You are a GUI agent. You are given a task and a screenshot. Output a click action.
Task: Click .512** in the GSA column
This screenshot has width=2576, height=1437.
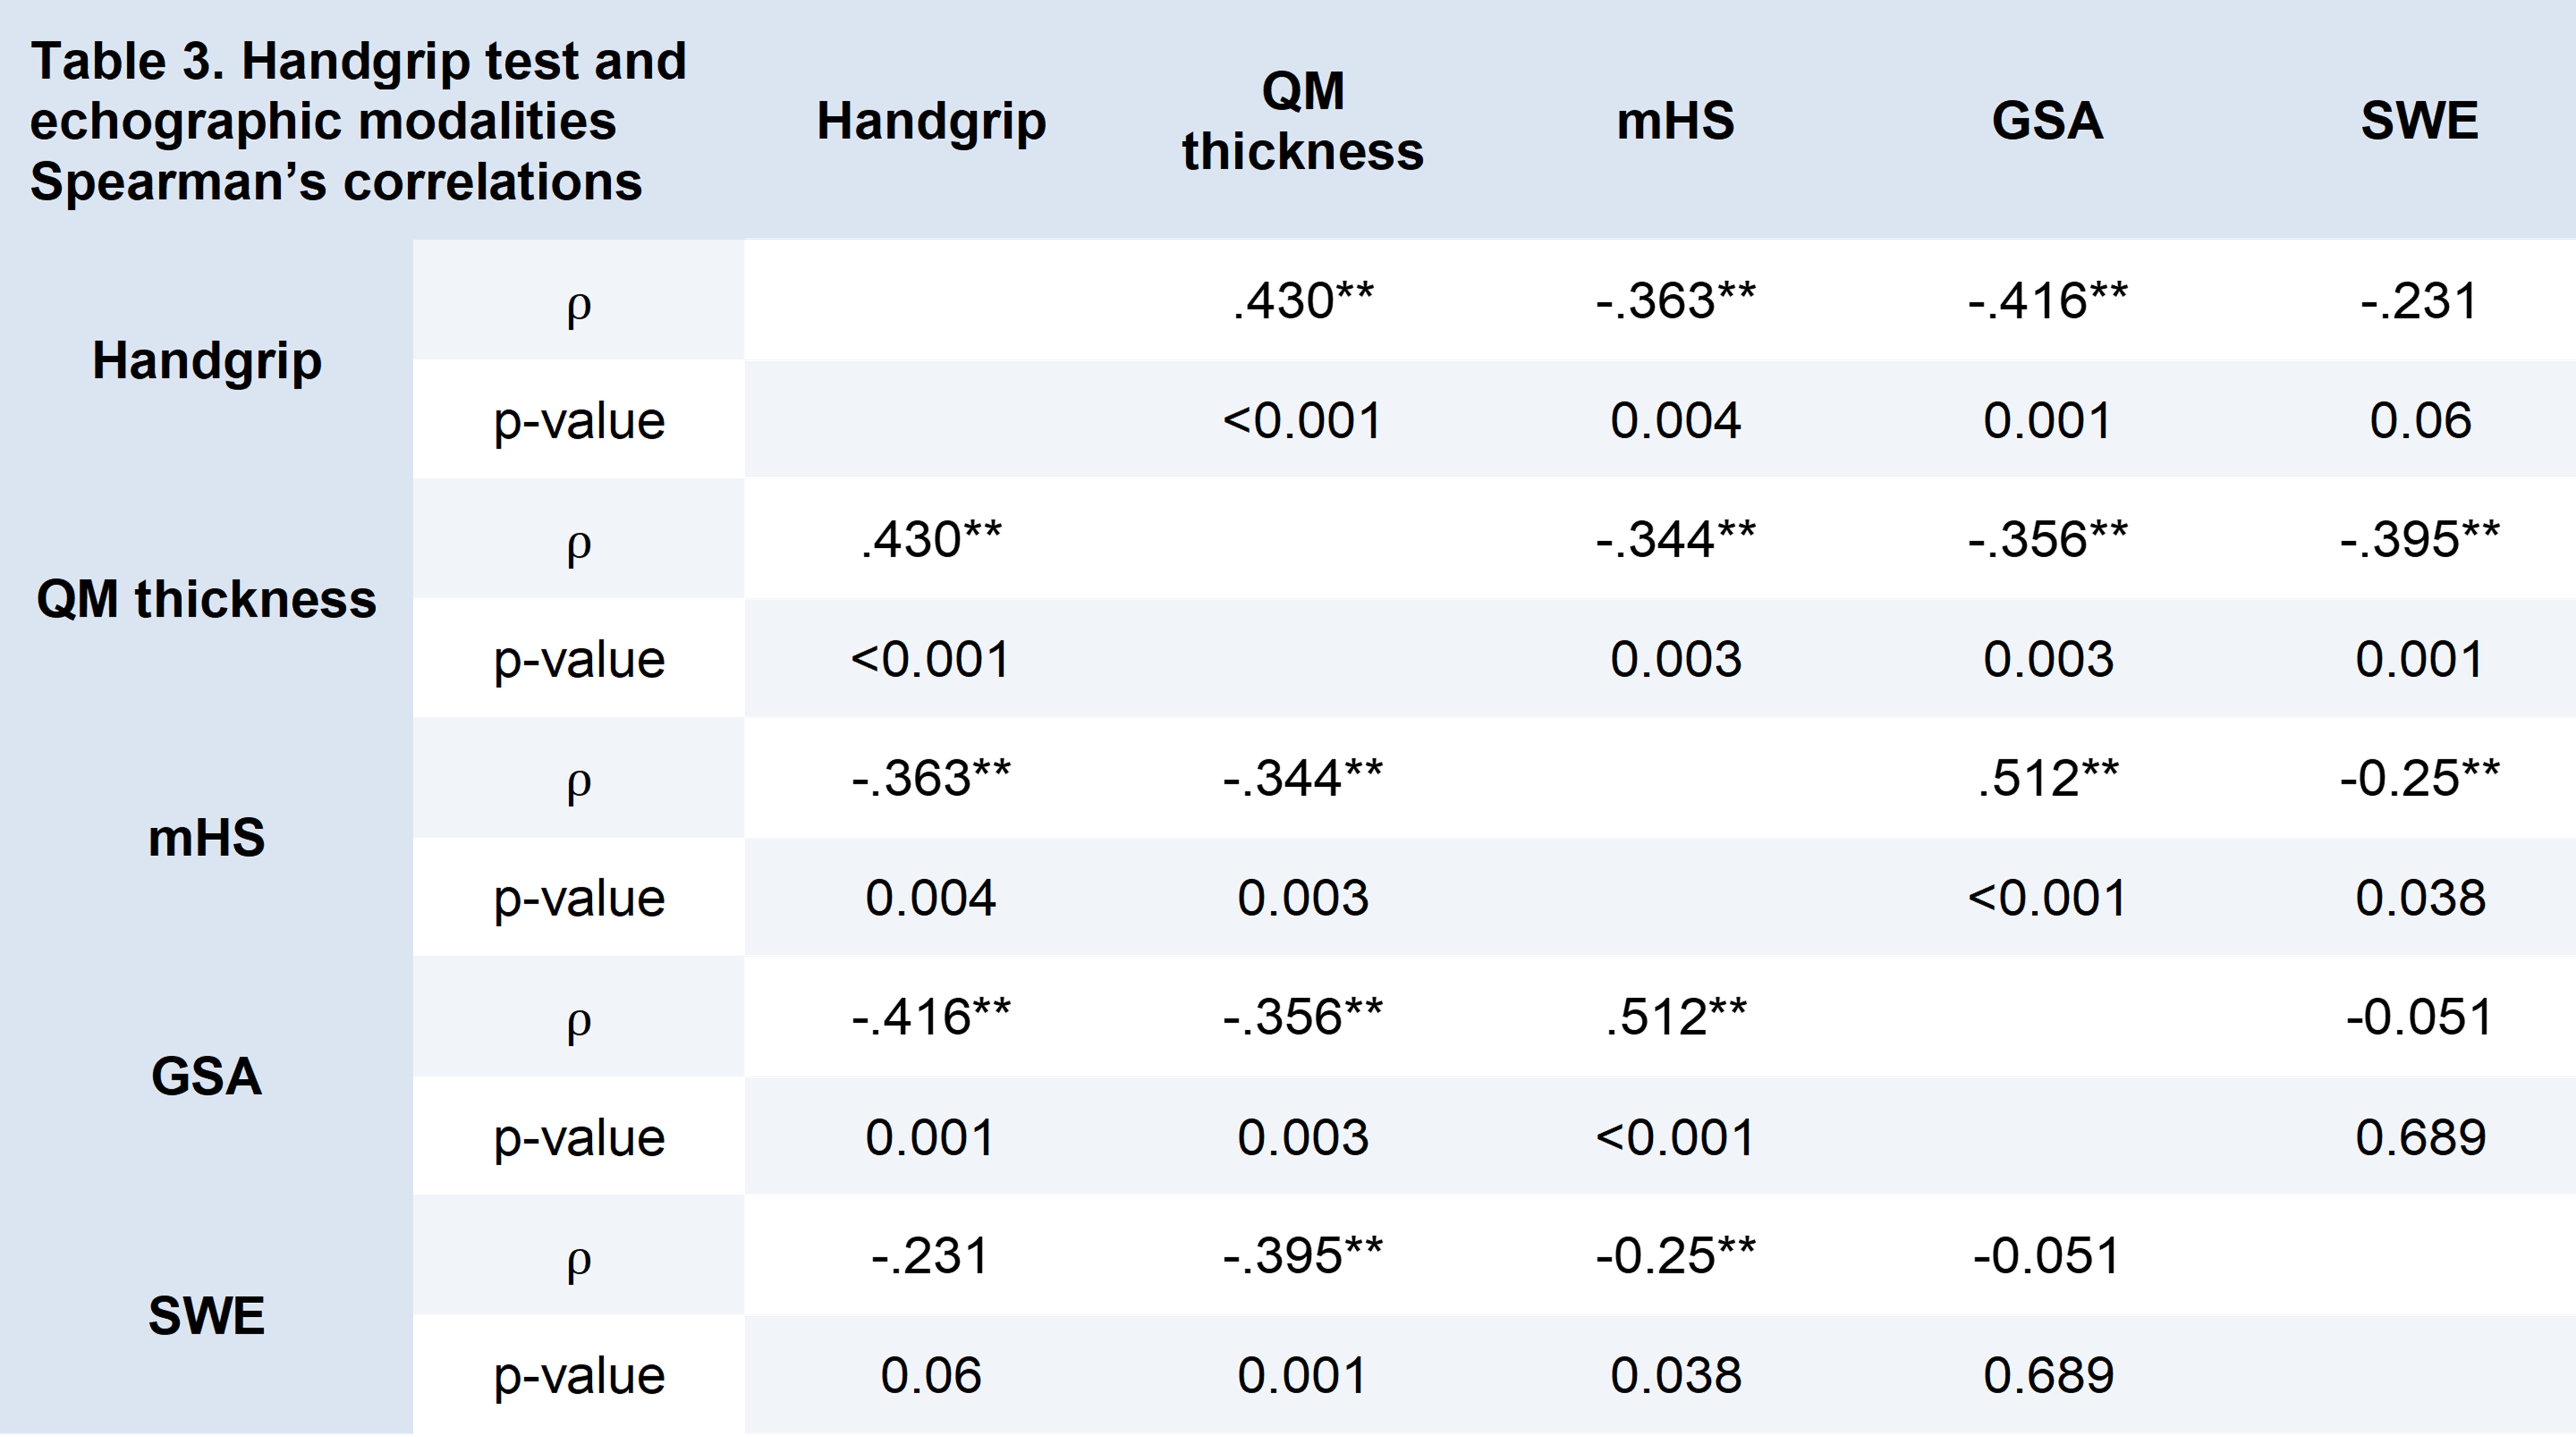[2047, 778]
